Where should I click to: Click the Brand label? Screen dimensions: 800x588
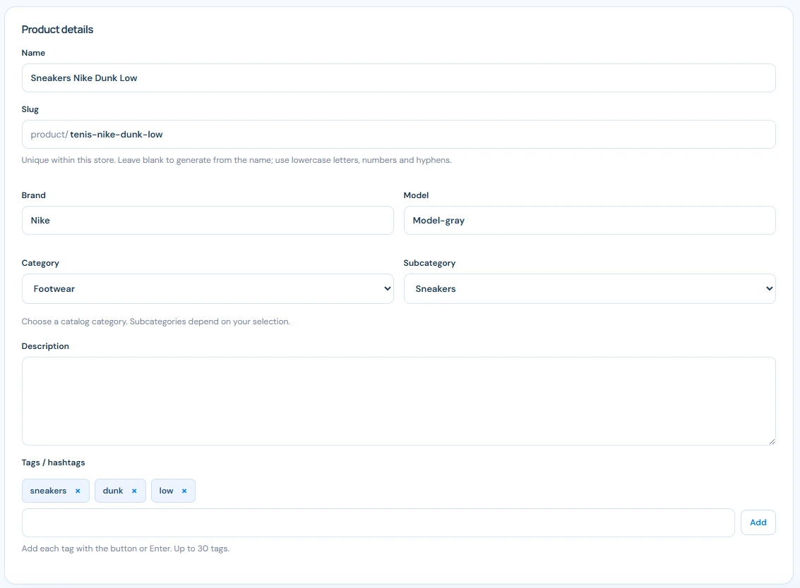(x=33, y=195)
